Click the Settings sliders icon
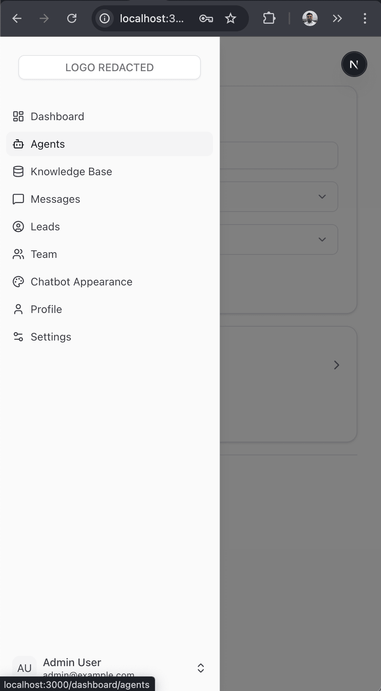The width and height of the screenshot is (381, 691). point(18,337)
